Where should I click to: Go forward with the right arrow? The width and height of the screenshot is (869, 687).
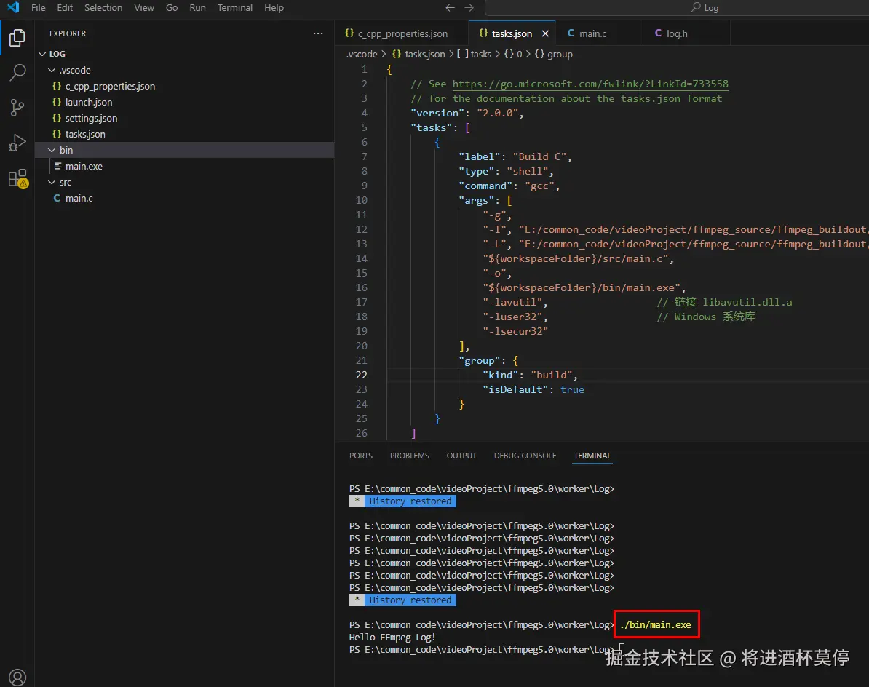coord(469,8)
